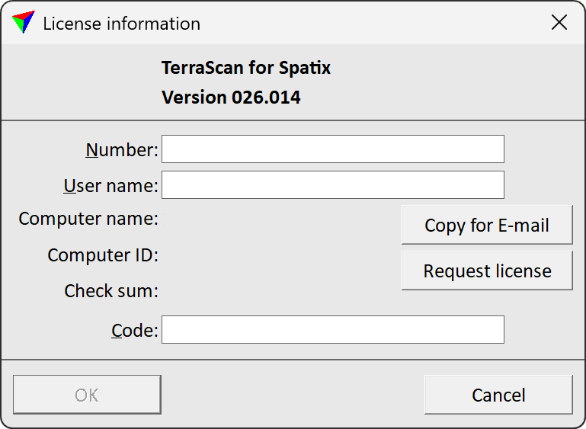Click the Request license button
The width and height of the screenshot is (586, 429).
[x=487, y=271]
